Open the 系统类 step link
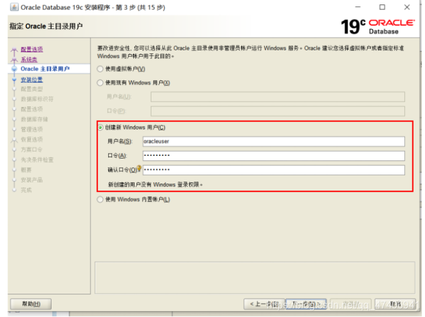 coord(29,59)
